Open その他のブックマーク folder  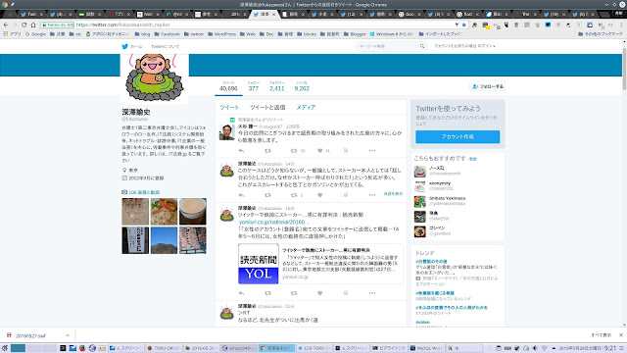[x=601, y=34]
